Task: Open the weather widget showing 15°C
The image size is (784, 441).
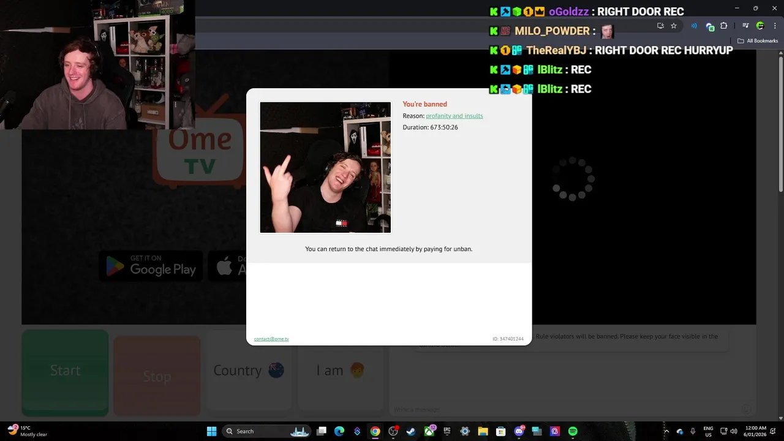Action: click(27, 431)
